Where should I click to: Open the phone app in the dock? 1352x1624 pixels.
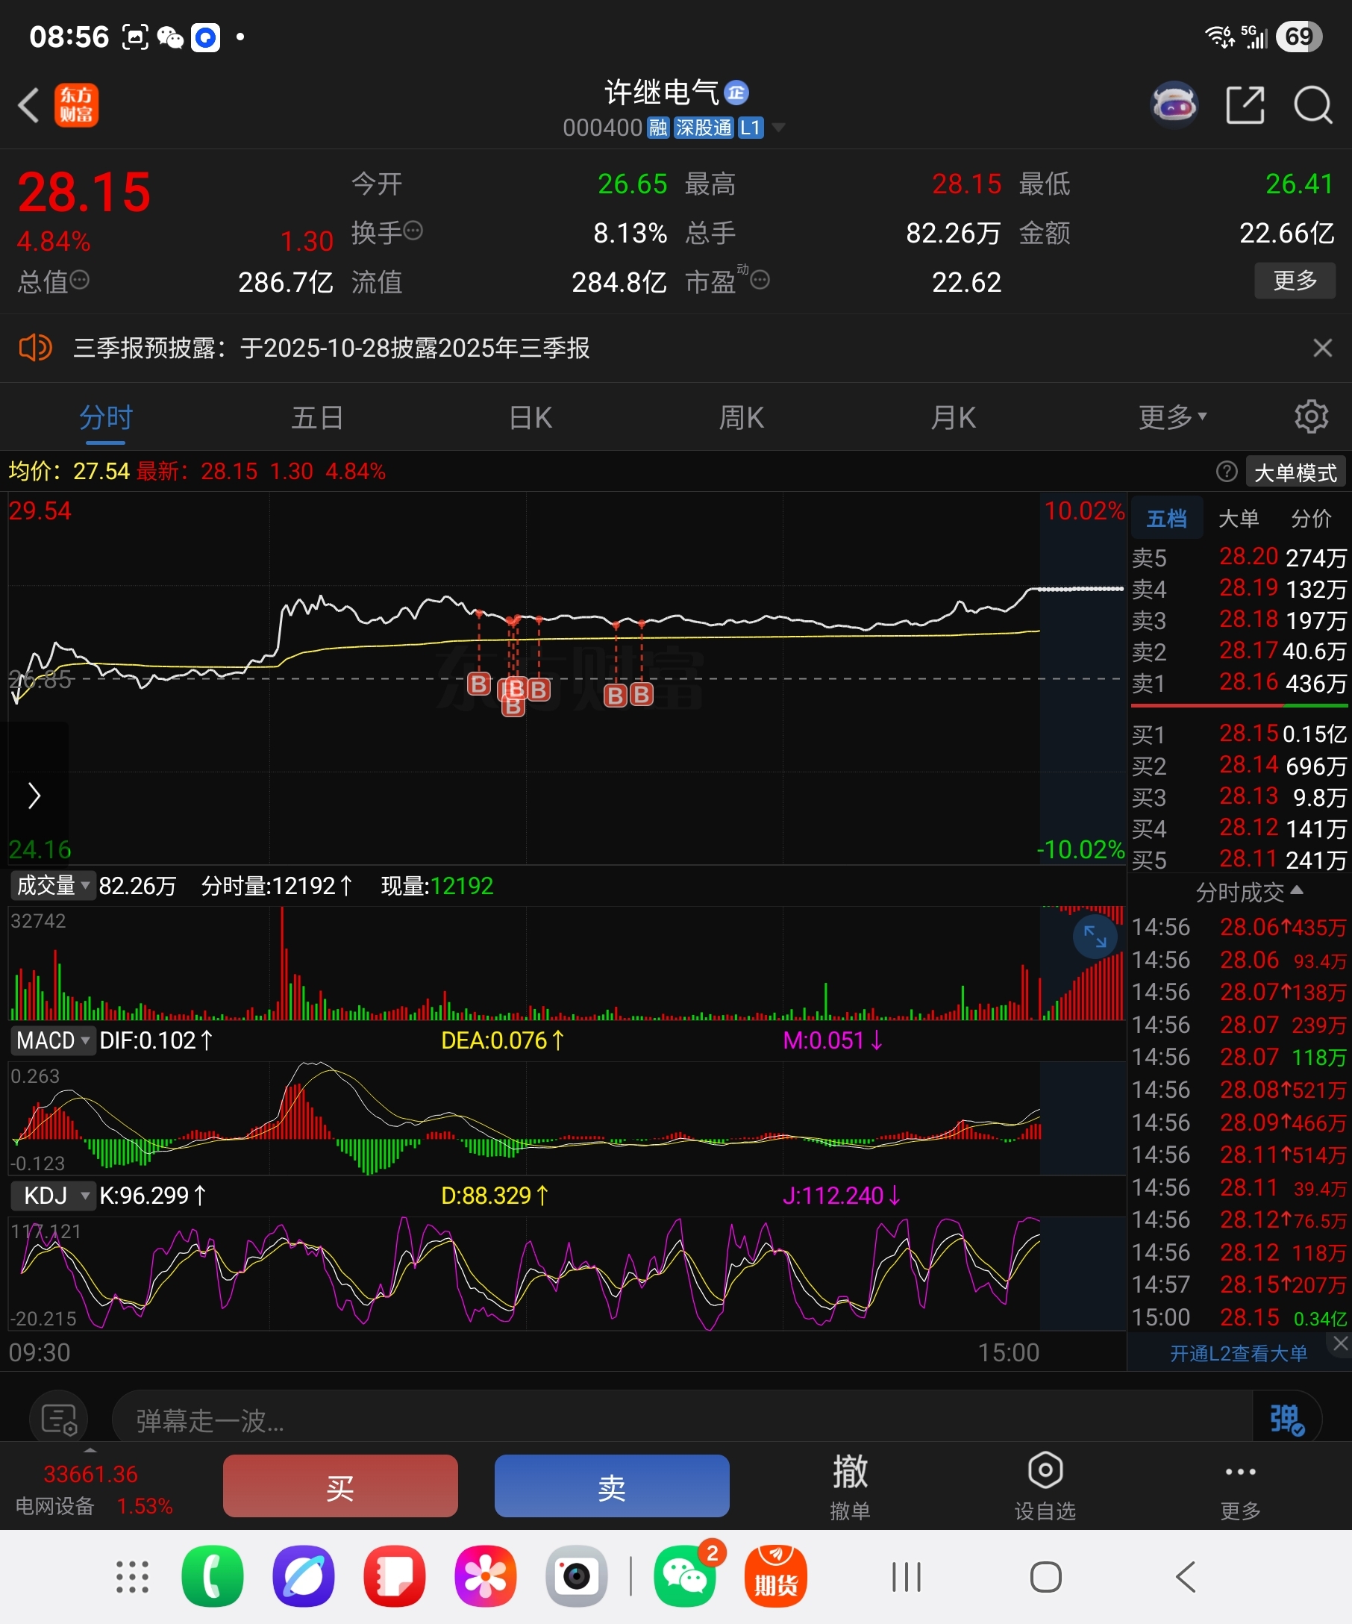[x=213, y=1577]
